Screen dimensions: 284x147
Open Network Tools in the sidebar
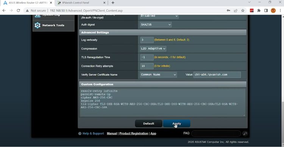(x=53, y=25)
